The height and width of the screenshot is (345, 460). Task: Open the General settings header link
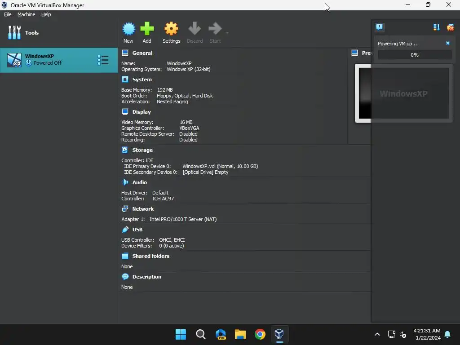coord(142,53)
